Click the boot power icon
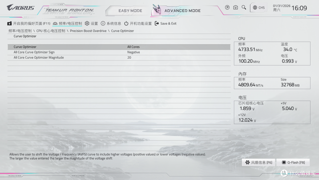Screen dimensions: 319x180 click(x=126, y=23)
